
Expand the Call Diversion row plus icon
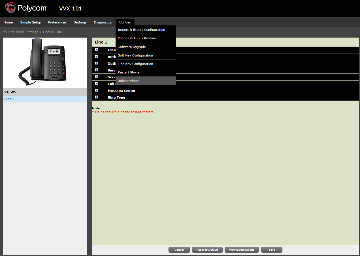pos(96,84)
